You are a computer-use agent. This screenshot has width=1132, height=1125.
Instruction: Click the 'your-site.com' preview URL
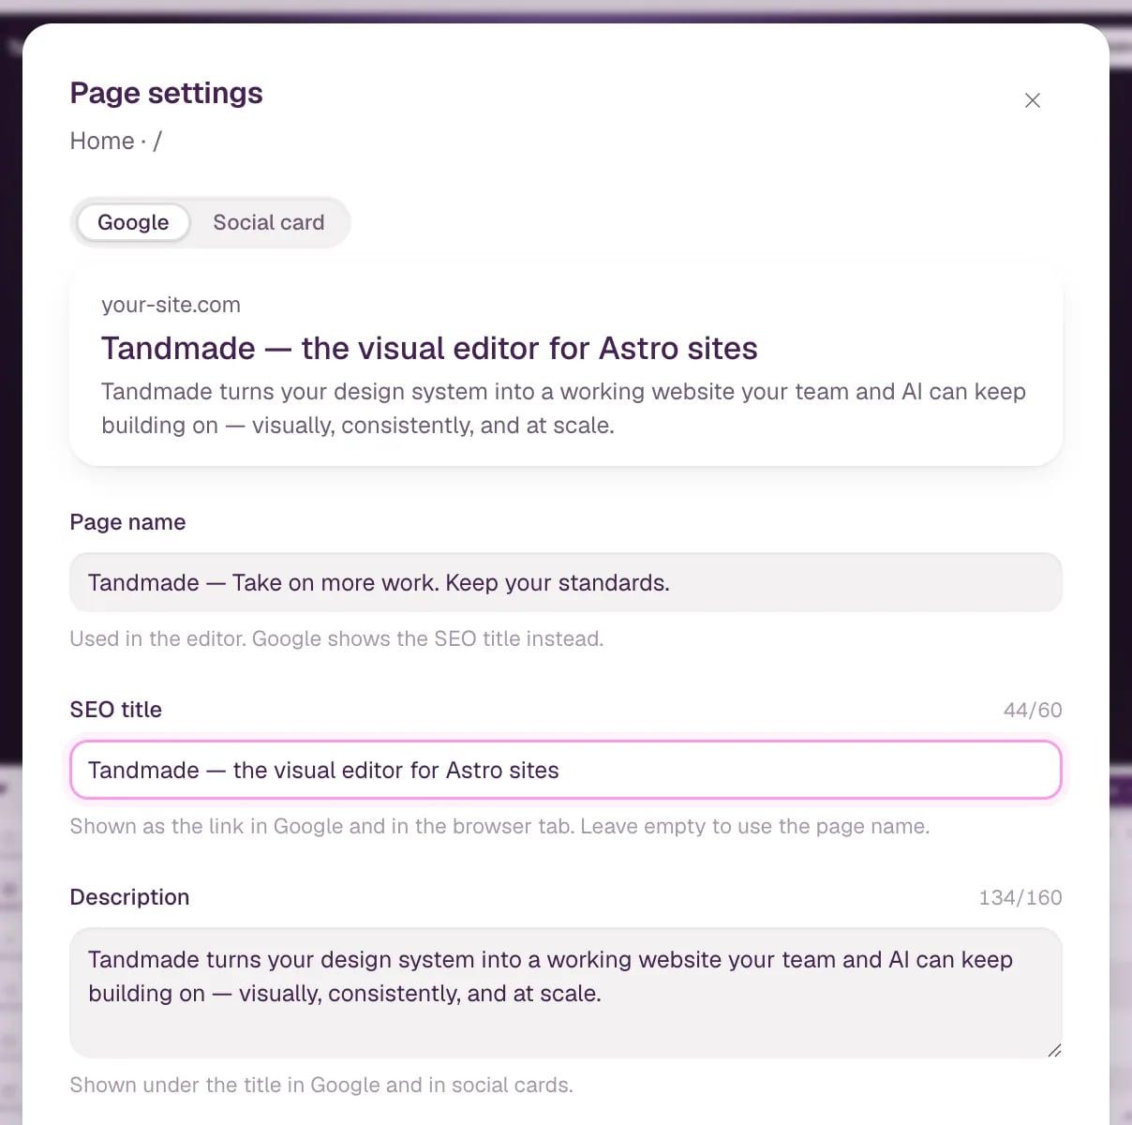click(x=171, y=305)
